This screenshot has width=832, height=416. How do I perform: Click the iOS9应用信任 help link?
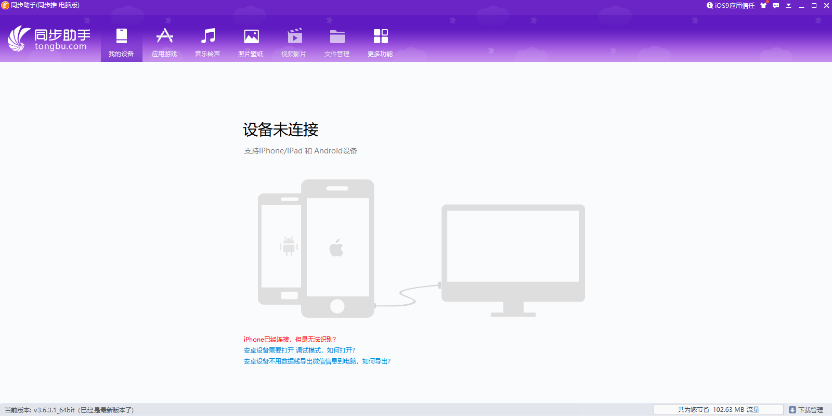(731, 6)
